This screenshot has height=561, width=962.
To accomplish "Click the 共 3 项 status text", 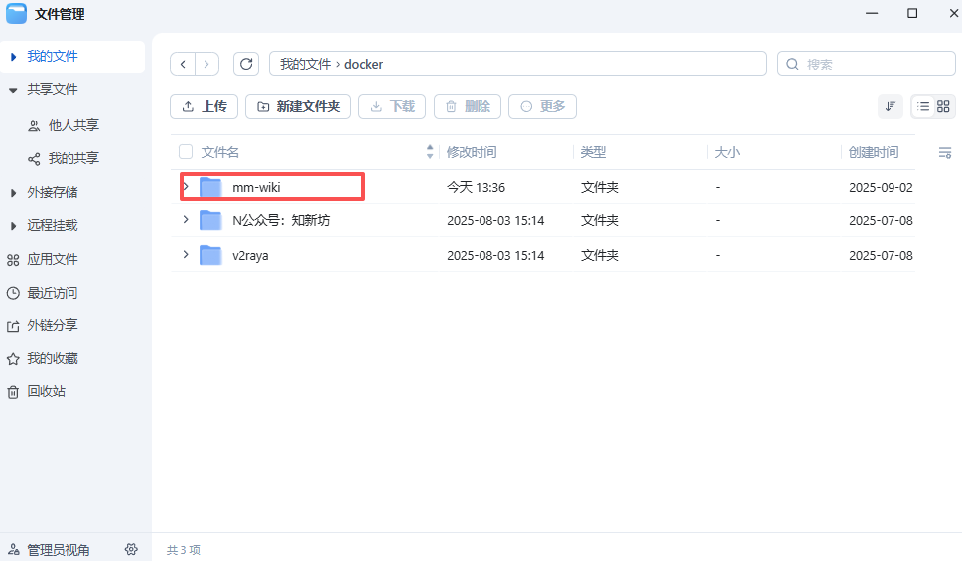I will [184, 550].
